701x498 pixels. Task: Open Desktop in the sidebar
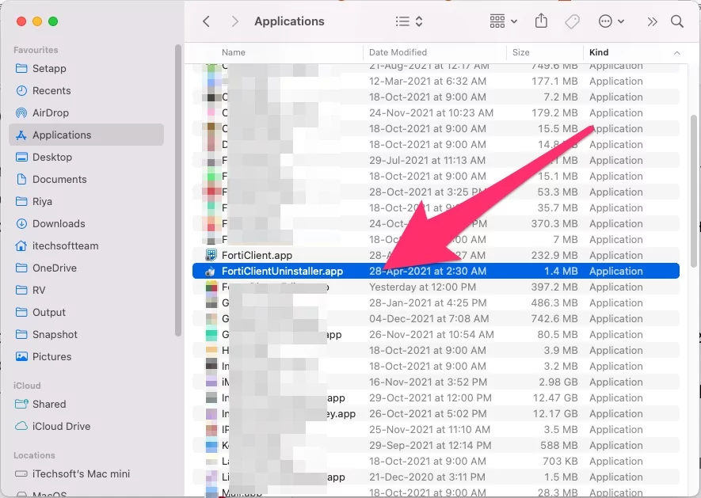86,158
